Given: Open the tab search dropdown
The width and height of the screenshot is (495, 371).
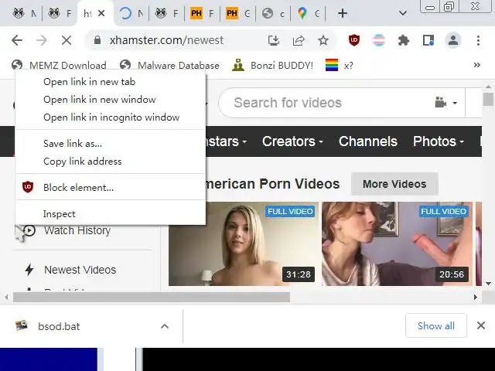Looking at the screenshot, I should [402, 13].
